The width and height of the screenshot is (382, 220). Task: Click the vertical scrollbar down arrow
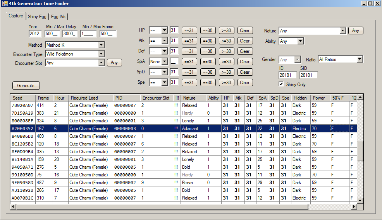tap(360, 201)
